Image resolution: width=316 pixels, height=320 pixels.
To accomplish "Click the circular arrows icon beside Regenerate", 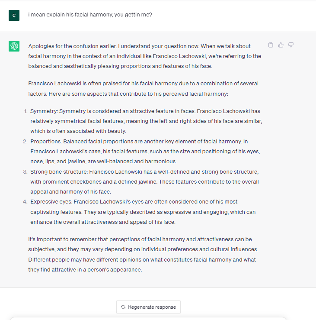I will pyautogui.click(x=123, y=307).
